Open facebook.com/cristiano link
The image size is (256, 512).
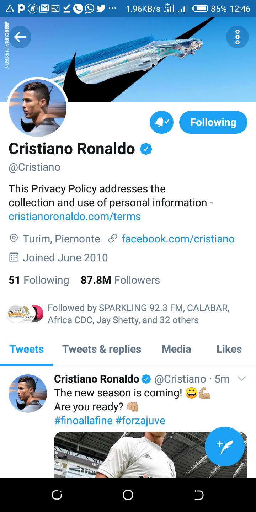coord(178,239)
